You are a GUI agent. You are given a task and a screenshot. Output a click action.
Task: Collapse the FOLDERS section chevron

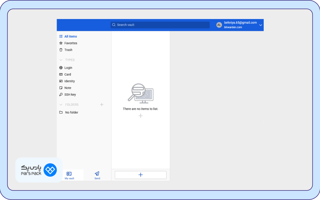click(61, 105)
